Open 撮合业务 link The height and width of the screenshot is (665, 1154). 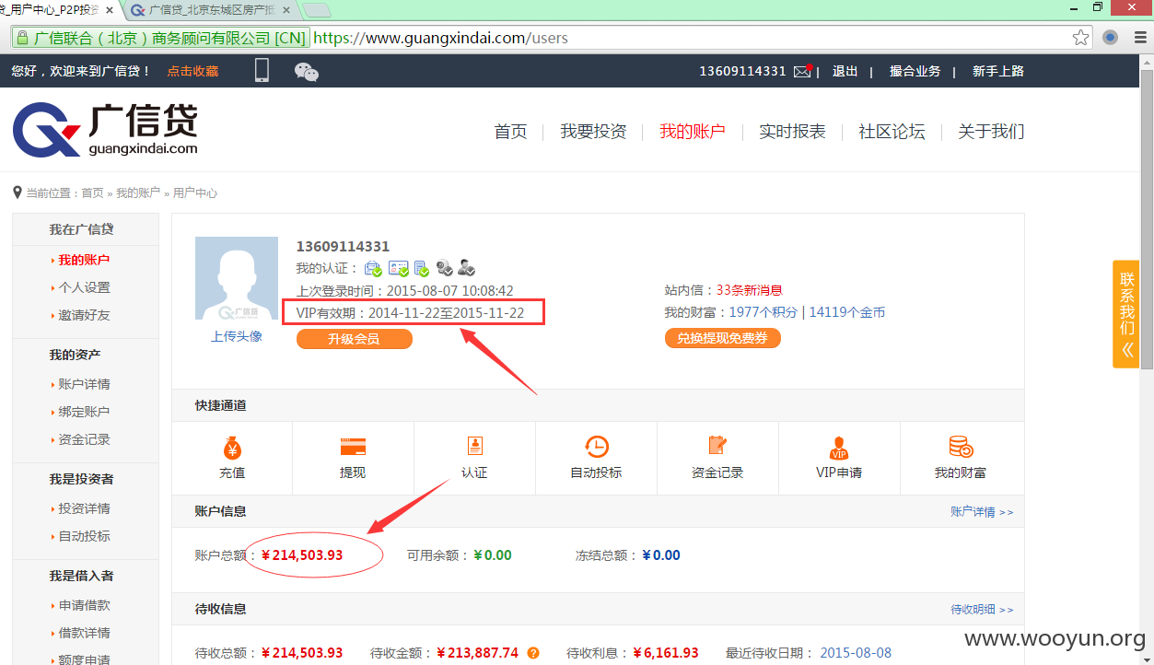click(915, 71)
